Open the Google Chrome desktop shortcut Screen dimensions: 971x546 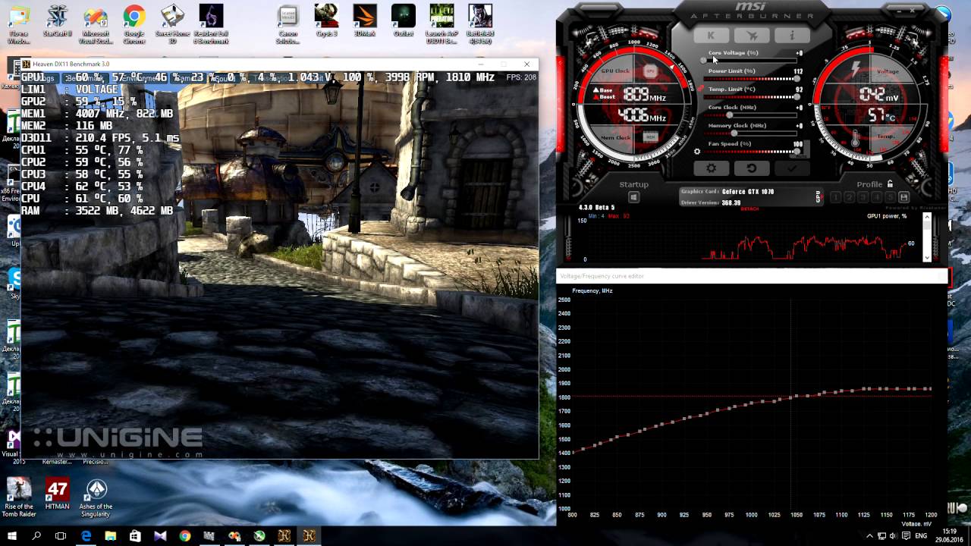[134, 24]
